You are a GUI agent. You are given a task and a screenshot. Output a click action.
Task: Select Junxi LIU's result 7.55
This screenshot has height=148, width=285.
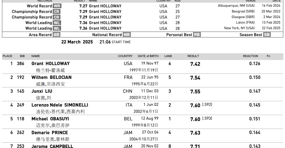195,92
